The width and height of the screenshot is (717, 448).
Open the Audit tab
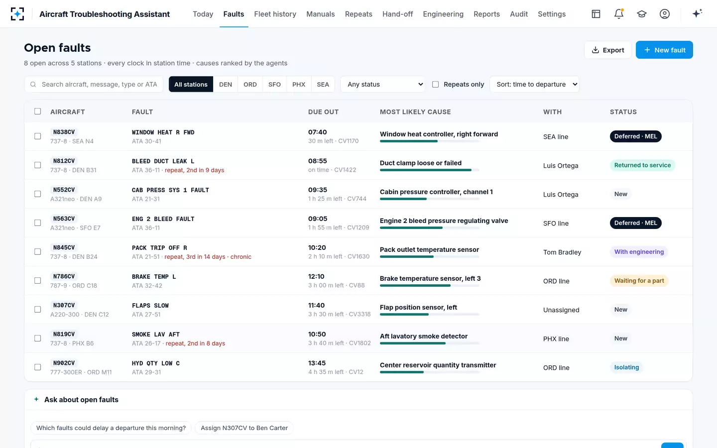coord(519,14)
